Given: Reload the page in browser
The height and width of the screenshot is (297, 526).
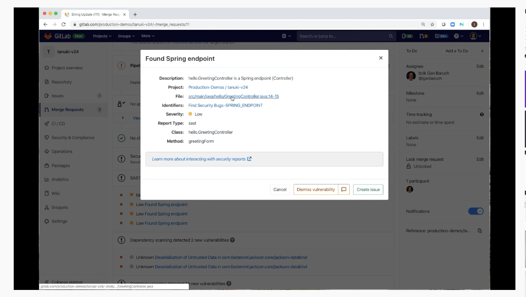Looking at the screenshot, I should 63,24.
